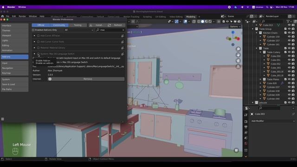
Task: Hide Cylinder.150 in viewport with eye icon
Action: pos(289,37)
